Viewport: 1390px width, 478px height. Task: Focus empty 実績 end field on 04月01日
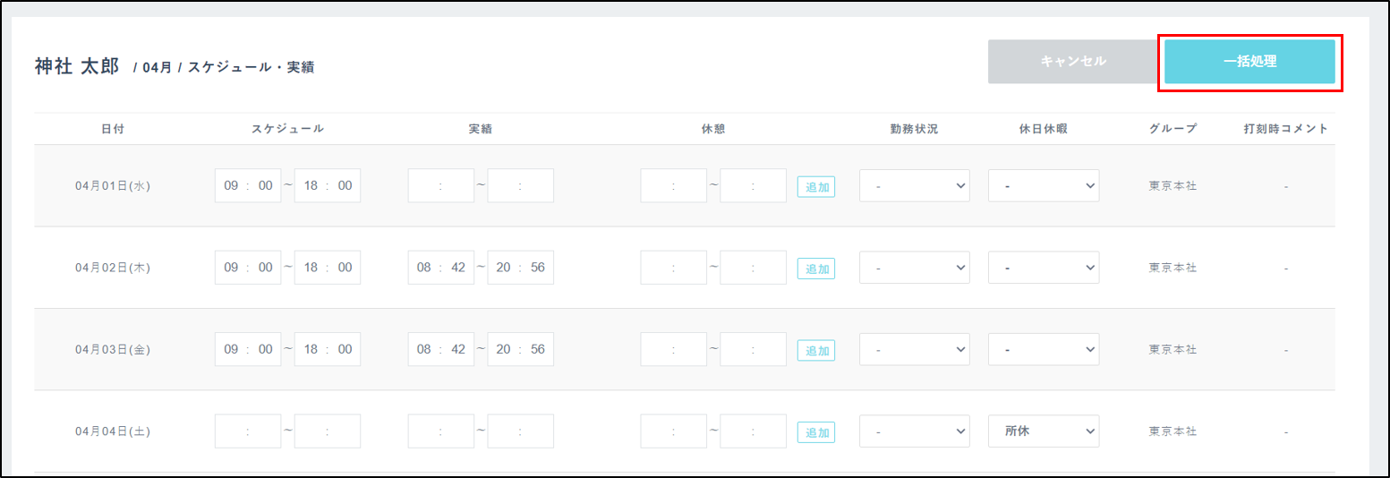521,185
